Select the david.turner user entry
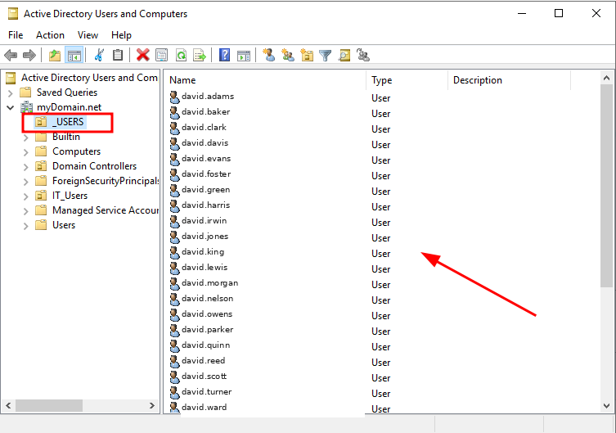This screenshot has width=616, height=433. click(x=207, y=392)
